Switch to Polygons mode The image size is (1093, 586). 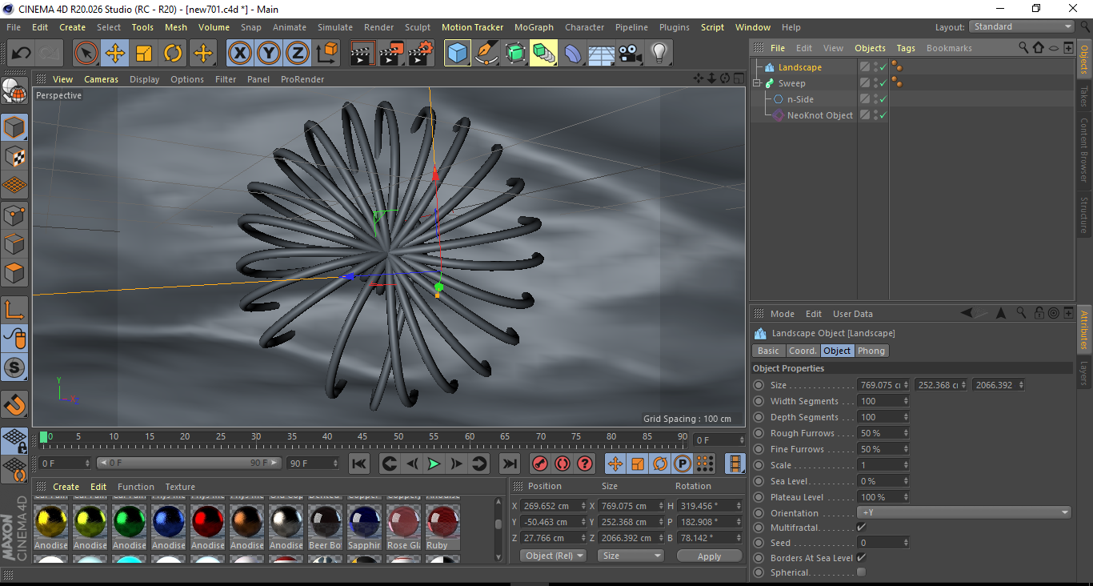click(x=14, y=273)
